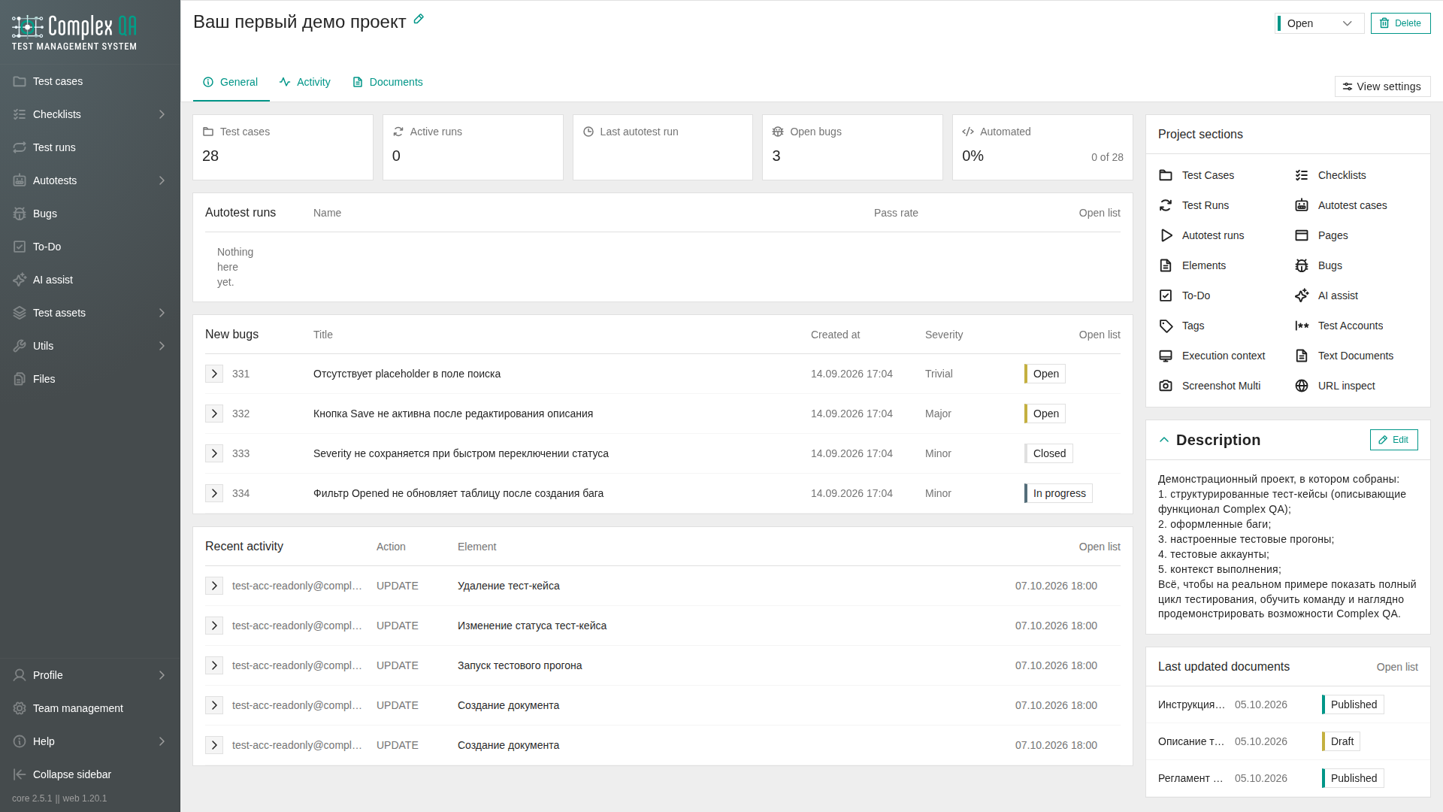Open Test Accounts in Project sections
This screenshot has width=1443, height=812.
(x=1339, y=326)
